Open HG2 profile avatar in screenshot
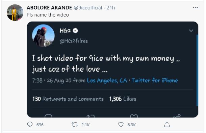Screen dimensions: 206x133 click(43, 35)
